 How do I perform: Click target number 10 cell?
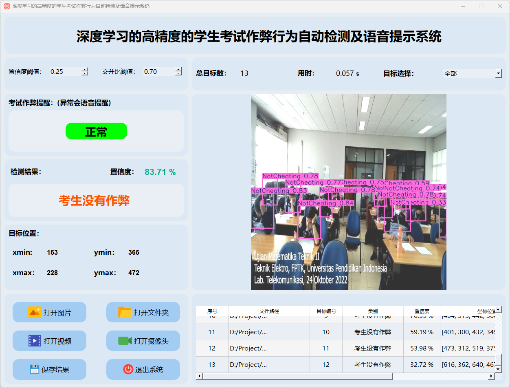(326, 332)
